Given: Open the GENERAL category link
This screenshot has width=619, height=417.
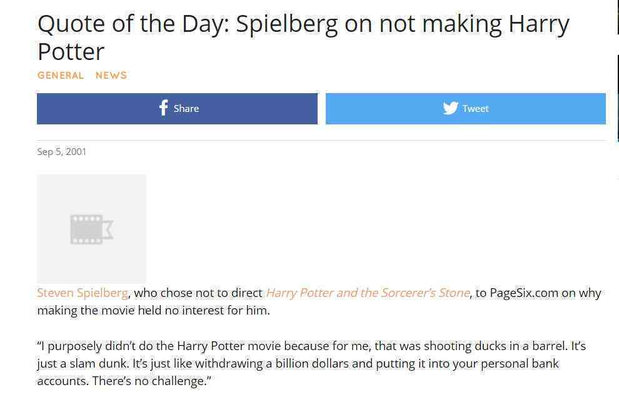Looking at the screenshot, I should click(61, 76).
